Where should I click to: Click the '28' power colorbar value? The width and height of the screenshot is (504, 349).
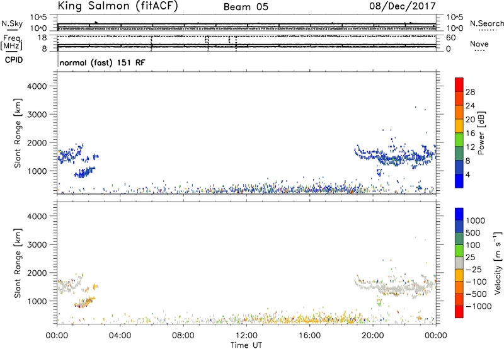470,92
